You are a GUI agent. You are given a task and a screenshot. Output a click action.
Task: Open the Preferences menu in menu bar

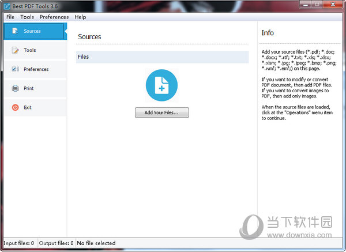tap(54, 17)
